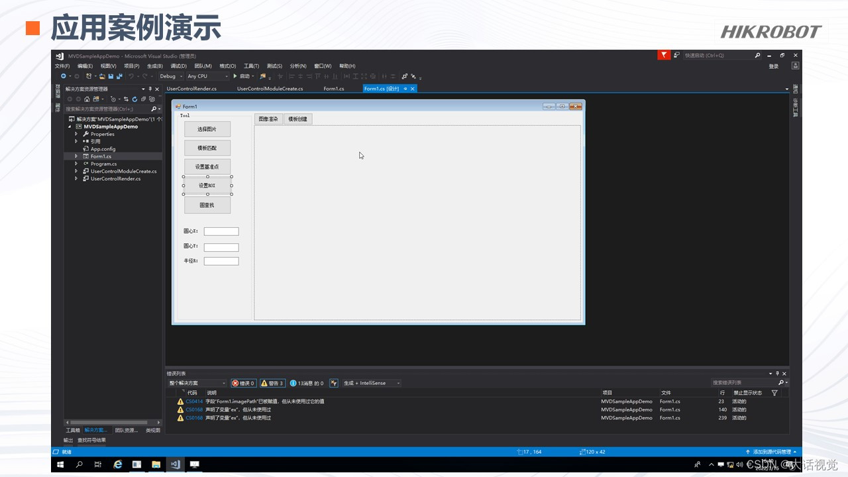Pin the Solution Explorer panel
The height and width of the screenshot is (477, 848).
coord(150,89)
